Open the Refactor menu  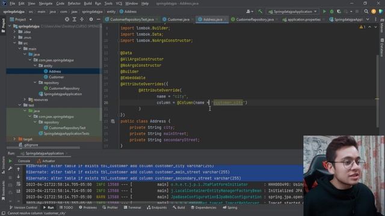[x=74, y=4]
